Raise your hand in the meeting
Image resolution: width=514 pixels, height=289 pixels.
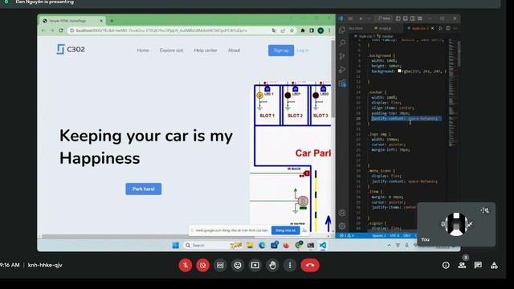272,265
